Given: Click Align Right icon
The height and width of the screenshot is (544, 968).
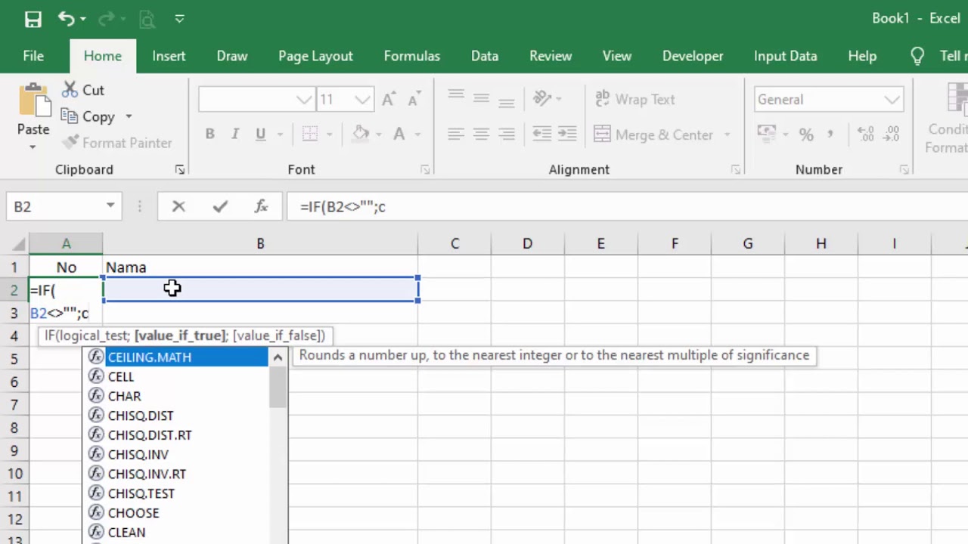Looking at the screenshot, I should (507, 134).
